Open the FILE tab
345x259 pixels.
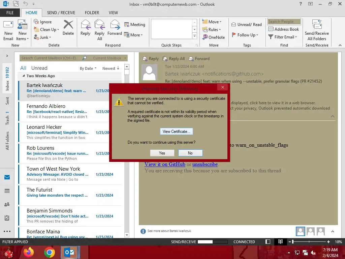click(10, 12)
